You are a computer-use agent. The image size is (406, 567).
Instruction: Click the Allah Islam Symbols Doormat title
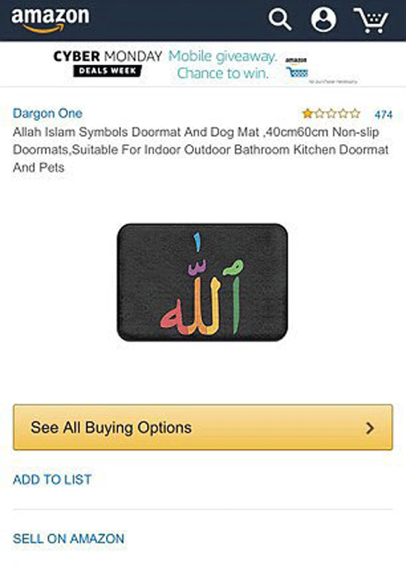[x=201, y=150]
